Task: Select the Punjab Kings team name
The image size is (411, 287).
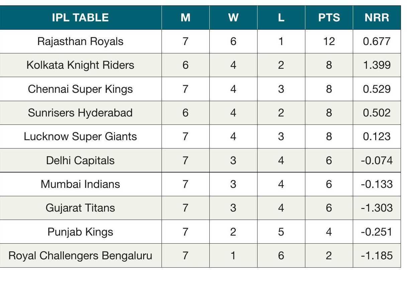Action: pos(80,232)
